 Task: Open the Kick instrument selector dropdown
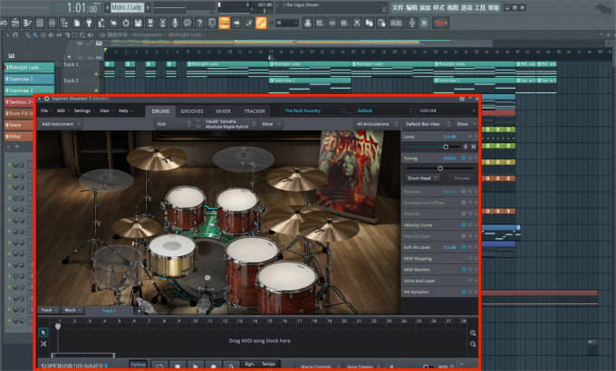click(173, 124)
